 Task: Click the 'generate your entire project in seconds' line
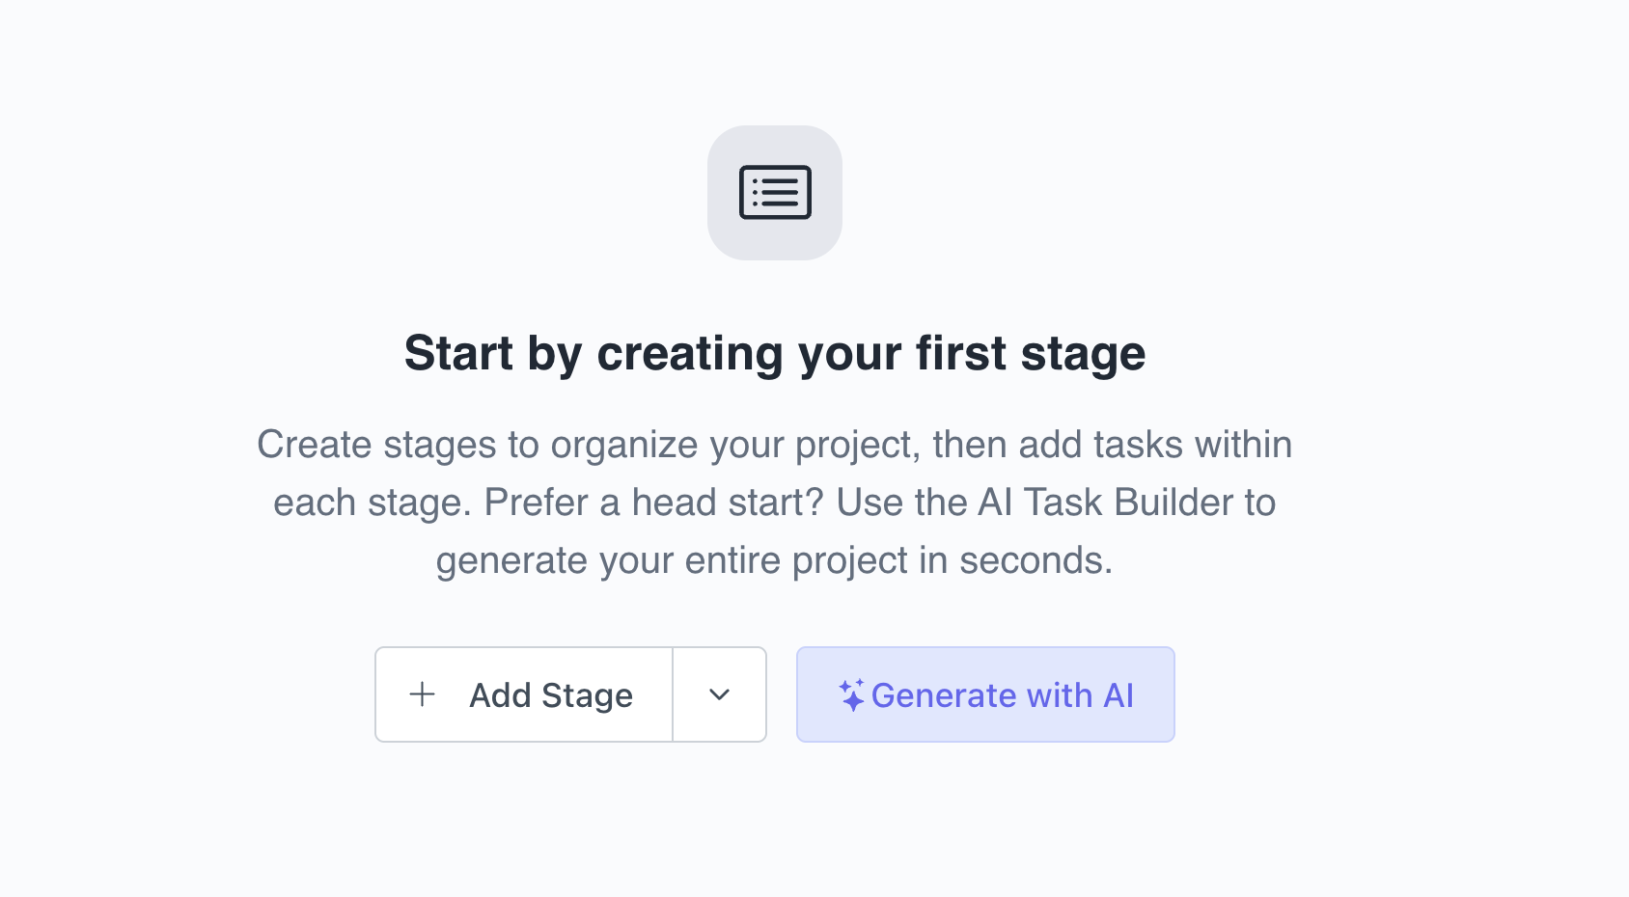[775, 560]
